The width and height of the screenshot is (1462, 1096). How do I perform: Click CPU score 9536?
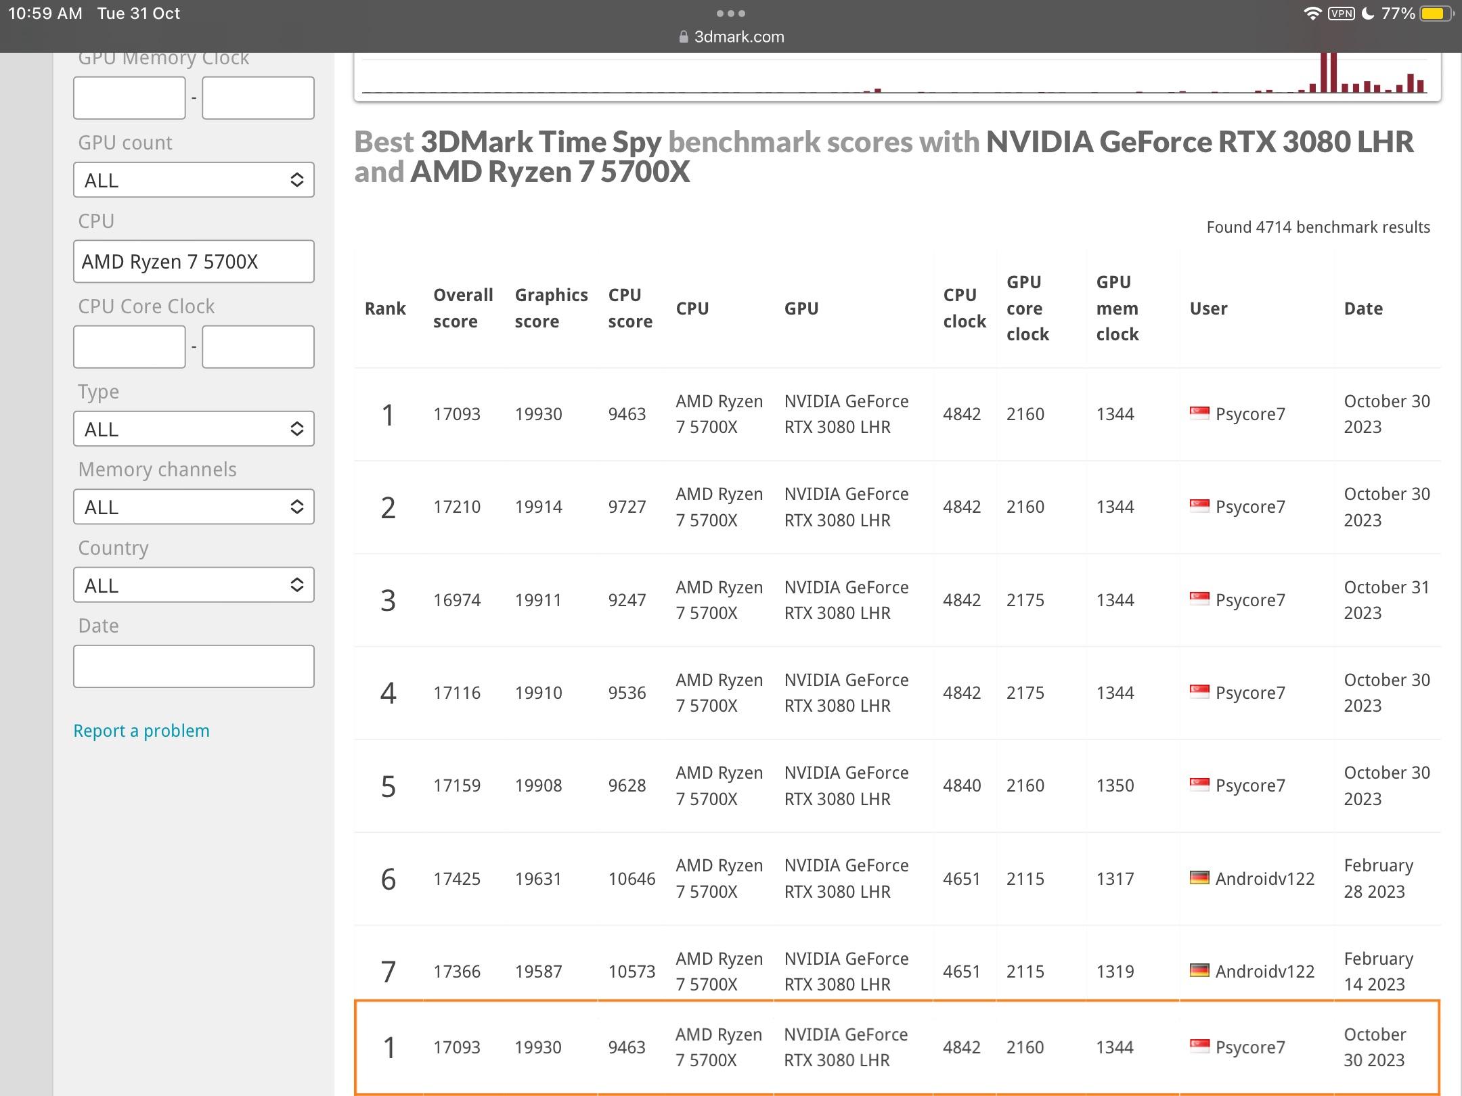[x=627, y=693]
